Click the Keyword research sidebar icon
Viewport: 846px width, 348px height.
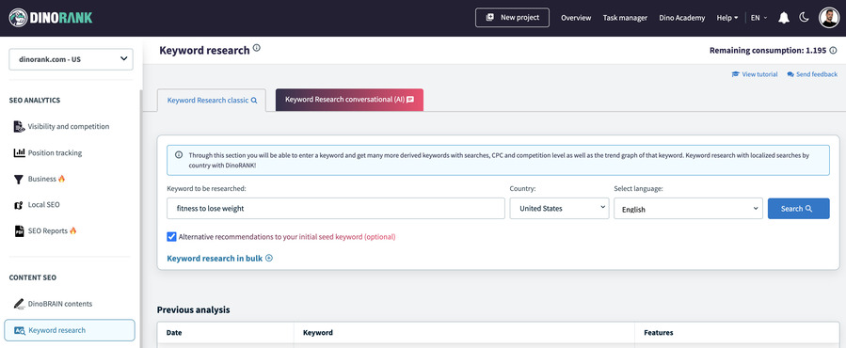[20, 331]
